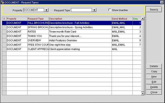Open Details for the selected request

pos(154,66)
